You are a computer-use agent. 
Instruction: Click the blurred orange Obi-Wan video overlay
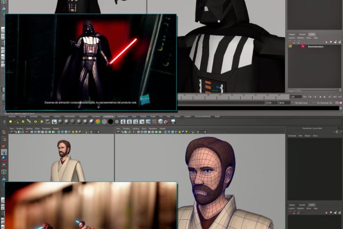[91, 206]
